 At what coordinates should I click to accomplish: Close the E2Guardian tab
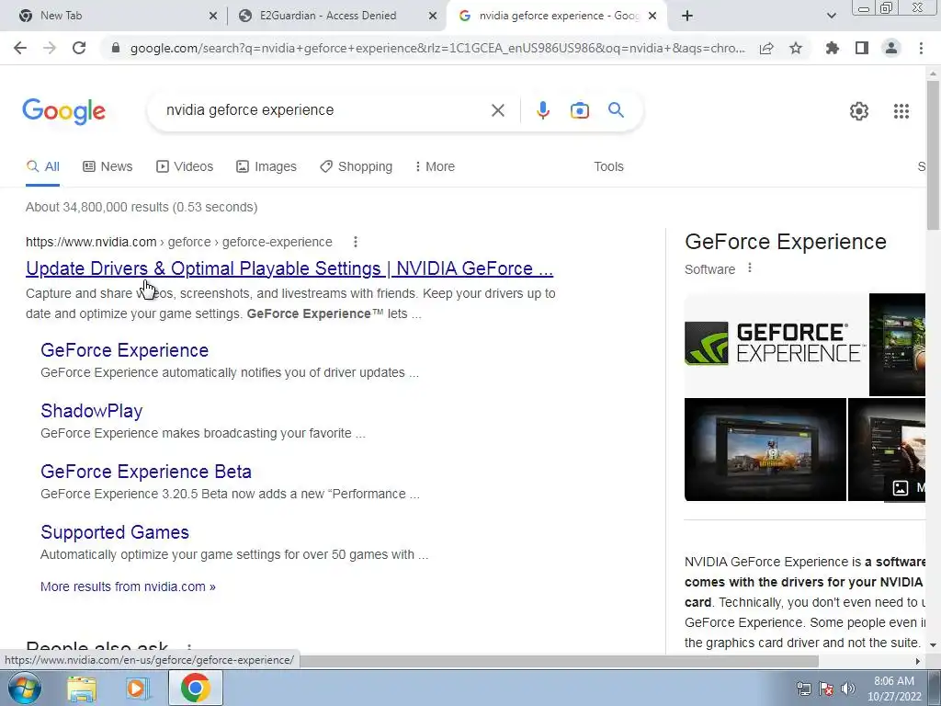433,16
